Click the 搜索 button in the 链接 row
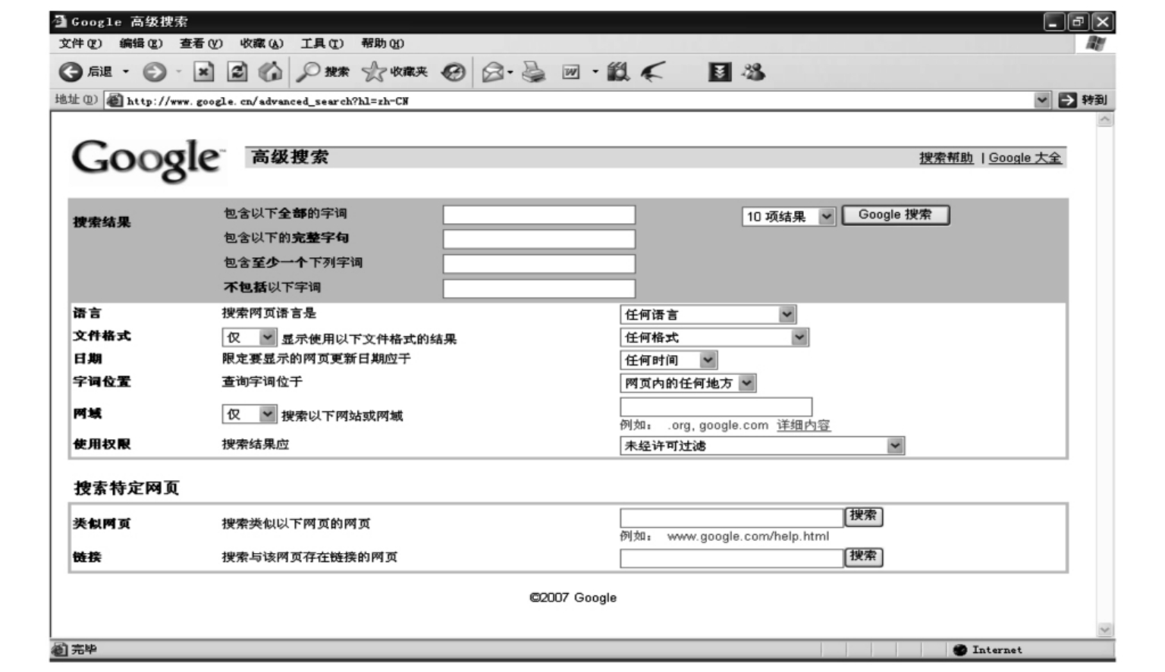 (x=864, y=557)
